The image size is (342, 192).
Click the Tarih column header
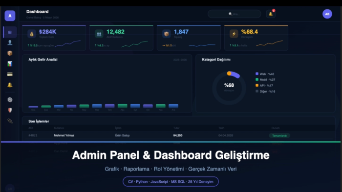click(x=221, y=128)
